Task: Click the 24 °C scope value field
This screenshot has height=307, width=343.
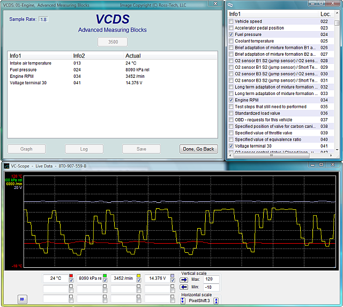Action: [56, 278]
